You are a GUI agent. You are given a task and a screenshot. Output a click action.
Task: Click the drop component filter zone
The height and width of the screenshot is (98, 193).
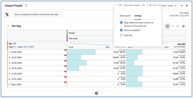click(37, 14)
